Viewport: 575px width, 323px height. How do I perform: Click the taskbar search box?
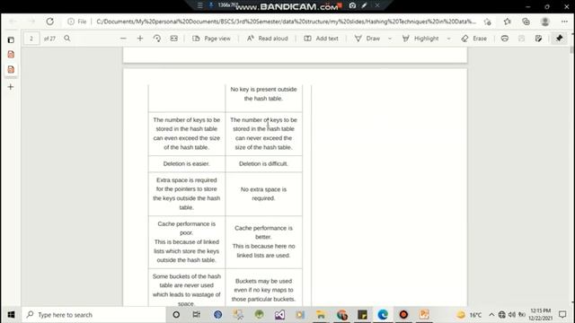pyautogui.click(x=93, y=315)
